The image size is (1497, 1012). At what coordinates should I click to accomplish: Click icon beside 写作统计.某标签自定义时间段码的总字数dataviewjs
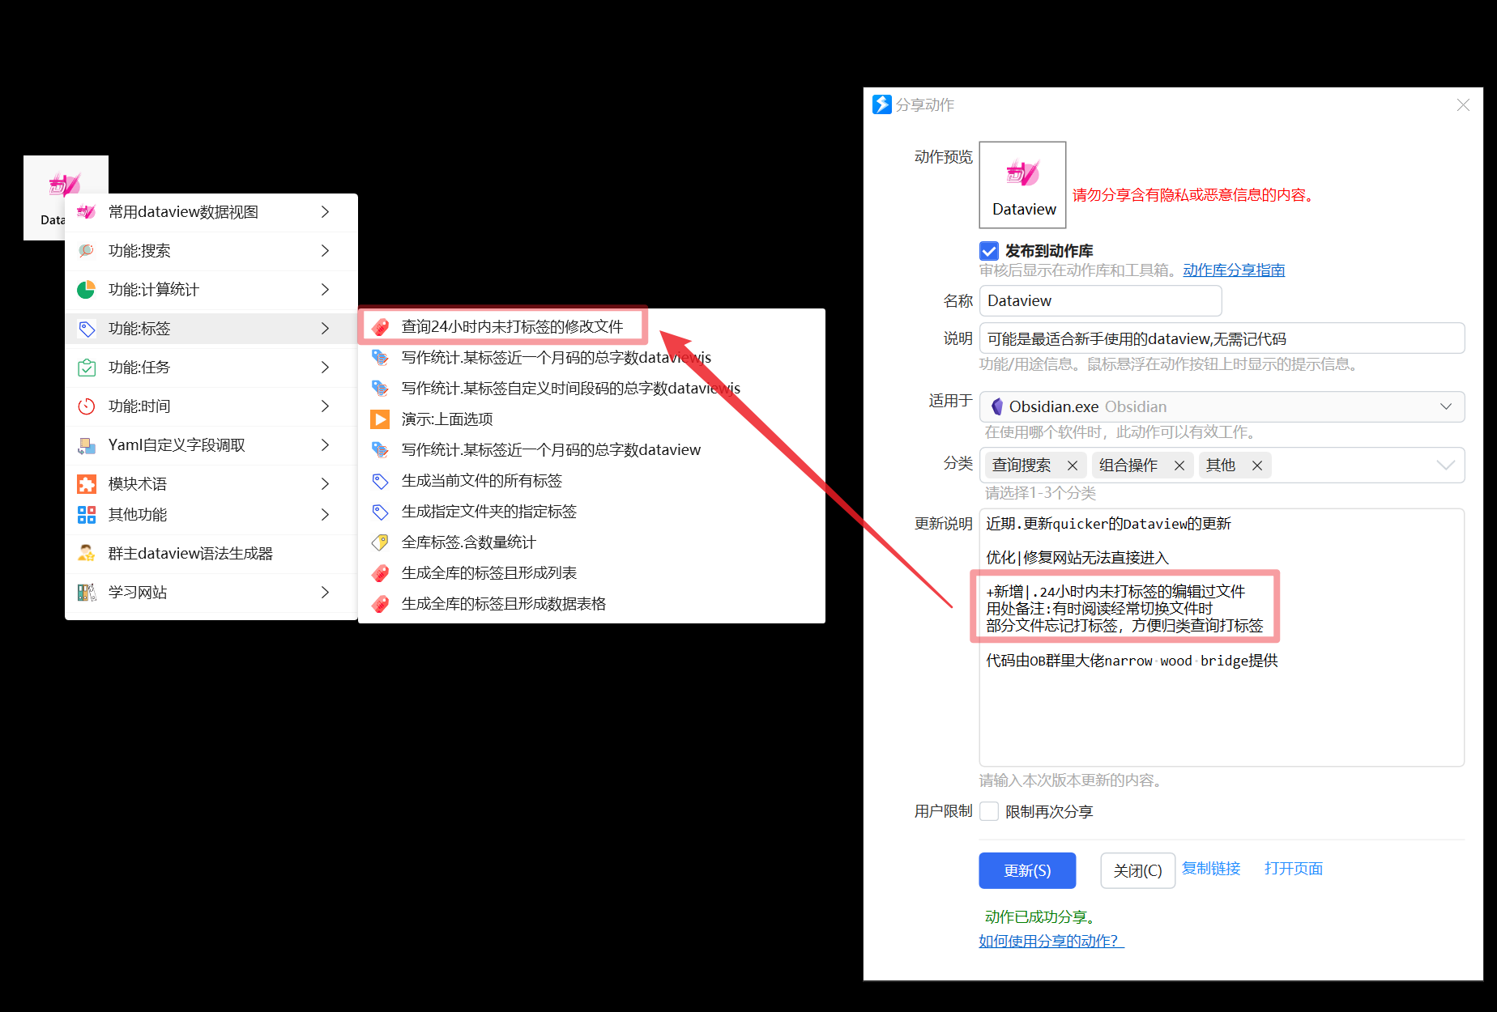[x=380, y=389]
